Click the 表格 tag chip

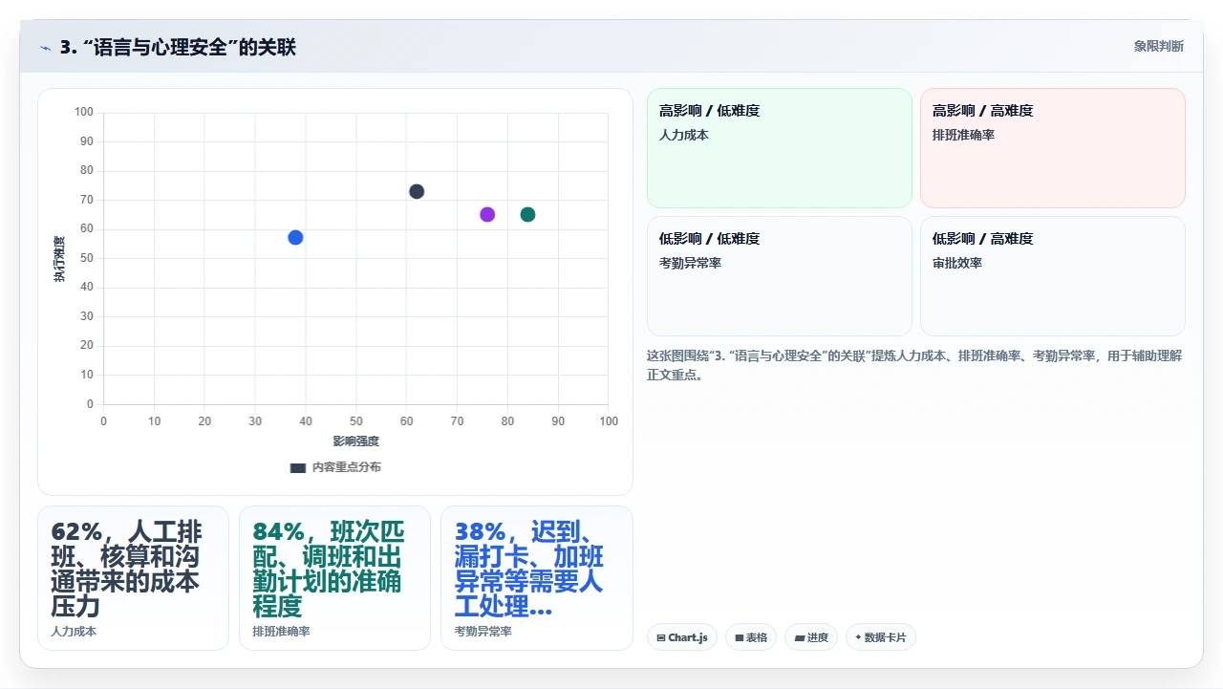[751, 637]
